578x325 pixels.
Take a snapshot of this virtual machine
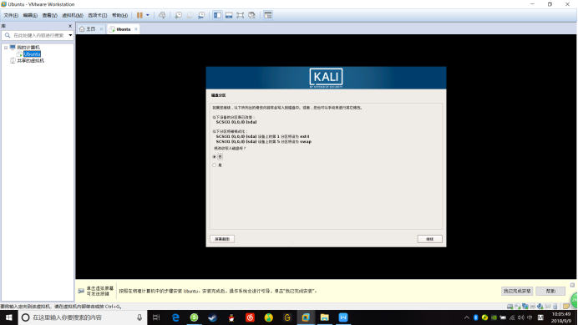(x=179, y=15)
